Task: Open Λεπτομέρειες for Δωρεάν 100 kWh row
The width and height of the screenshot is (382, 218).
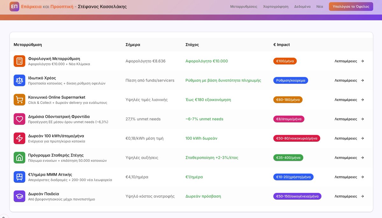Action: click(x=349, y=138)
